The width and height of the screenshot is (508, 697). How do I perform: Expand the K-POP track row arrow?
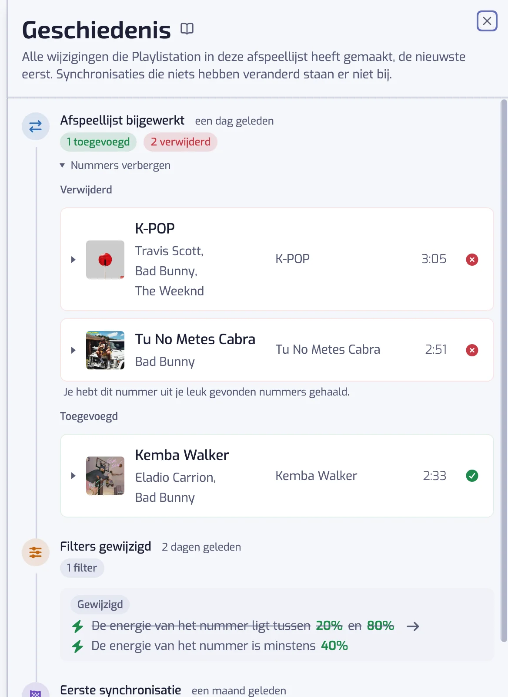click(74, 260)
